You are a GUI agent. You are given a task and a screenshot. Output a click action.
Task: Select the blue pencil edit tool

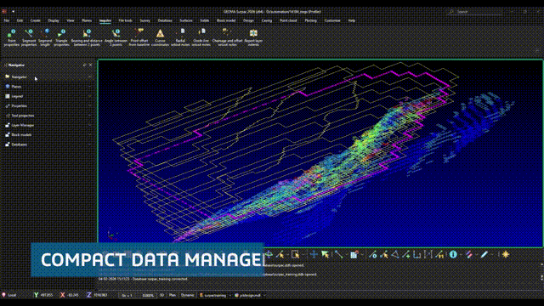coord(484,255)
